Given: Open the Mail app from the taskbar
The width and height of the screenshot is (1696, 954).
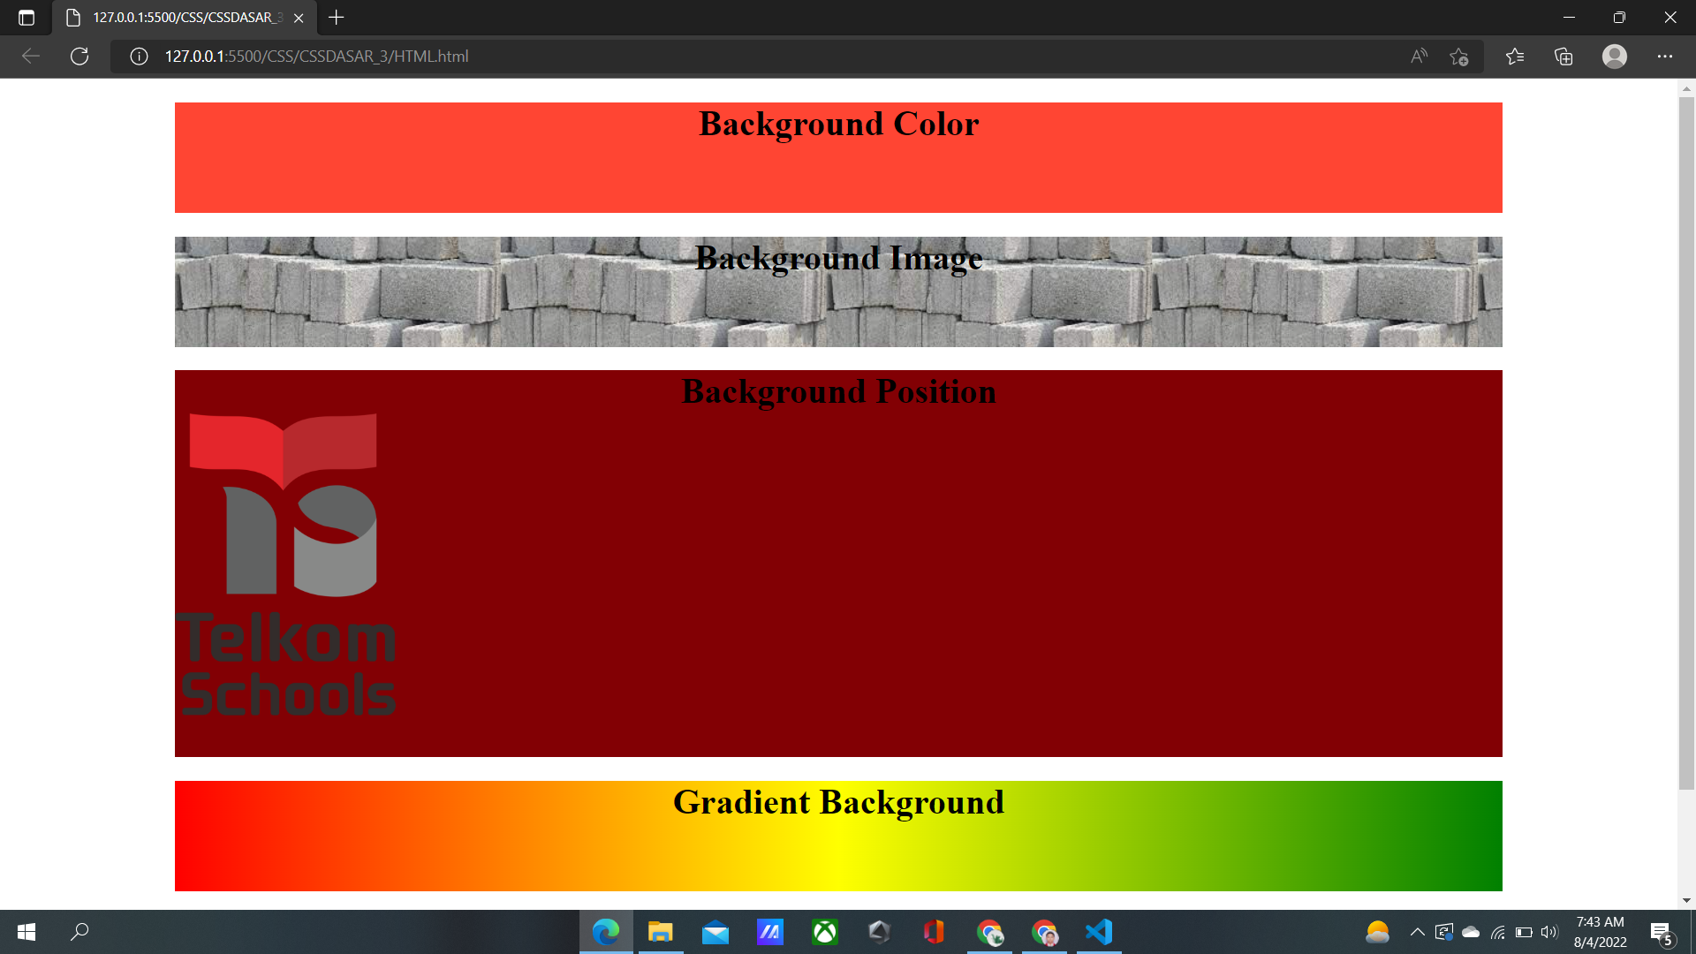Looking at the screenshot, I should click(x=715, y=932).
